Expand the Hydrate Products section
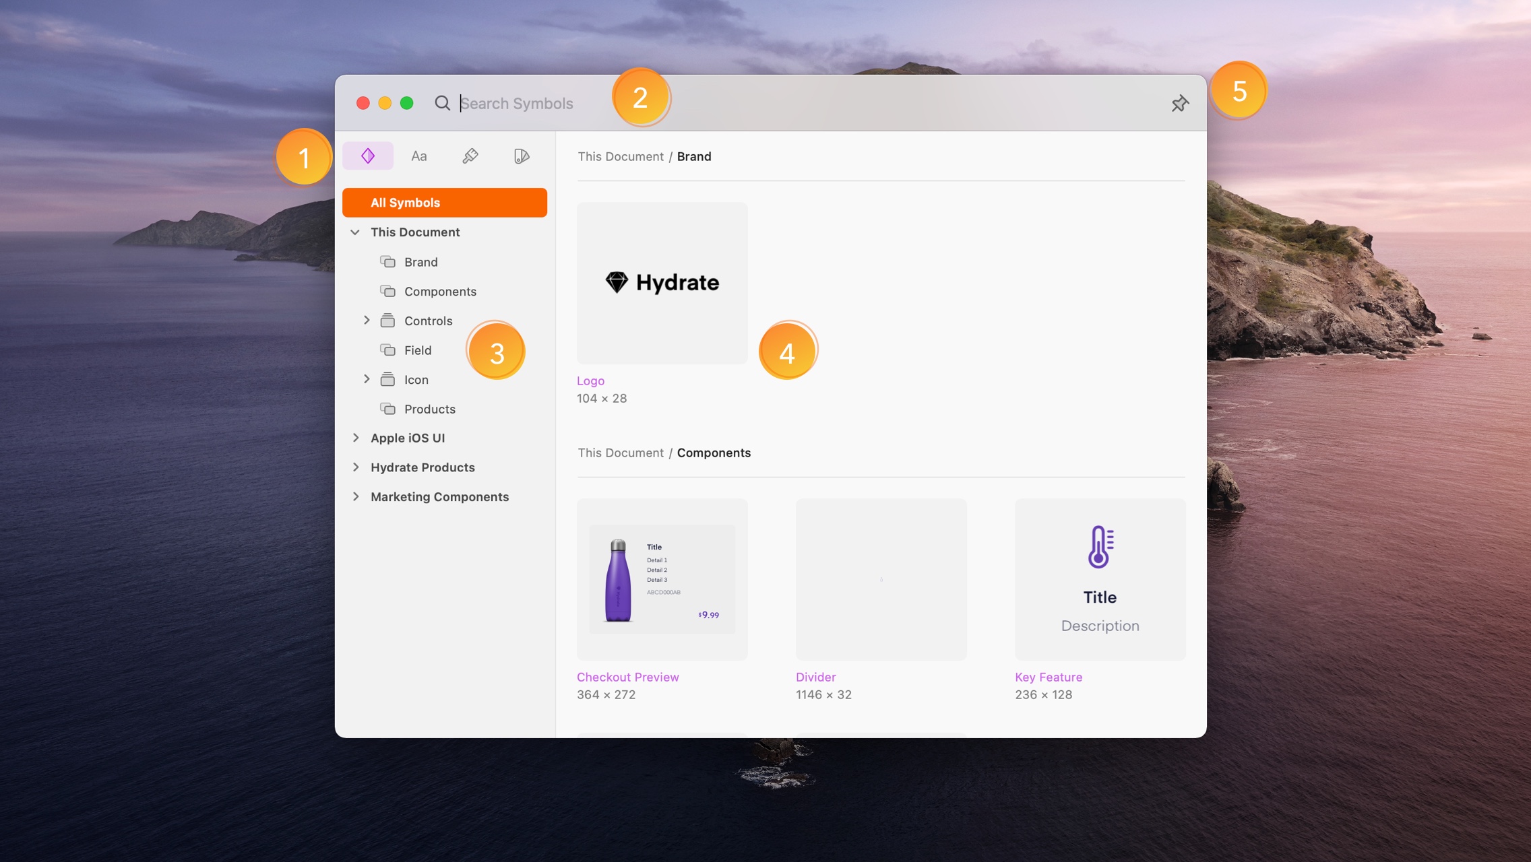 coord(355,467)
